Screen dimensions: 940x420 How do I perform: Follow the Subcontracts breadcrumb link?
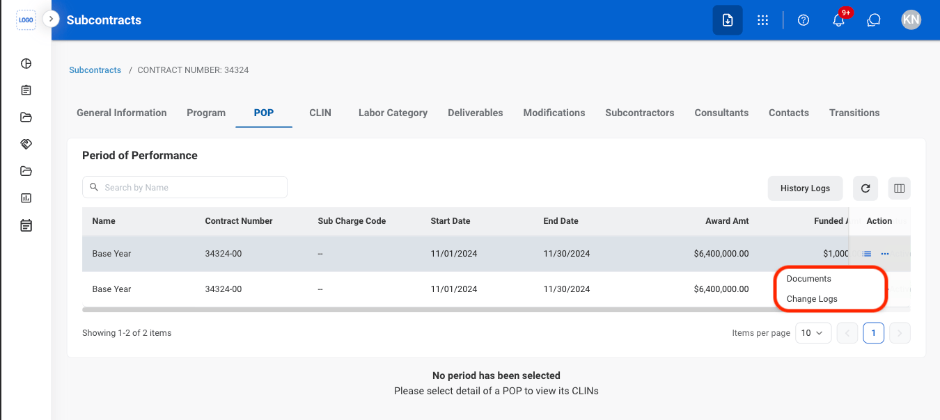[x=95, y=70]
